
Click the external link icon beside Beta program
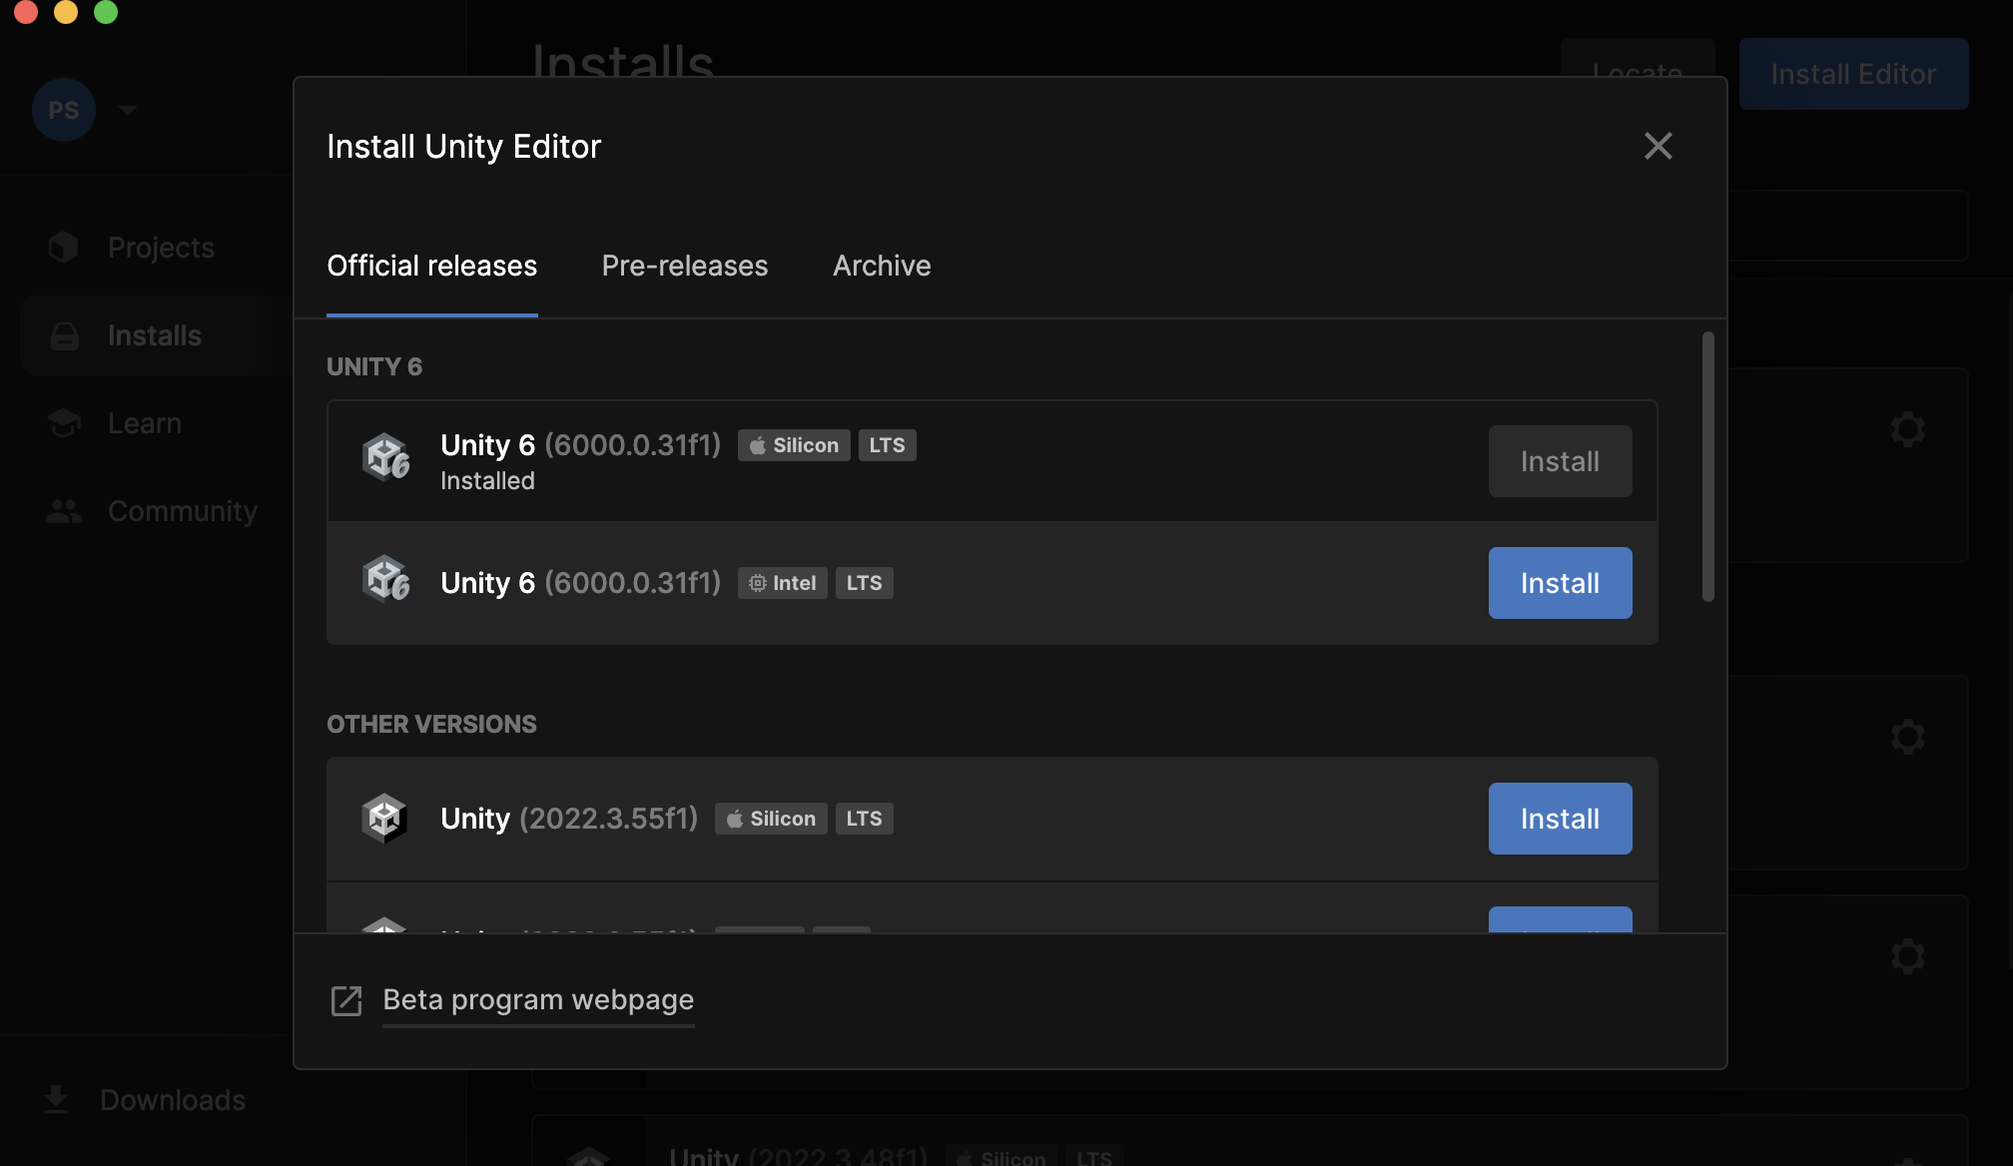346,1000
